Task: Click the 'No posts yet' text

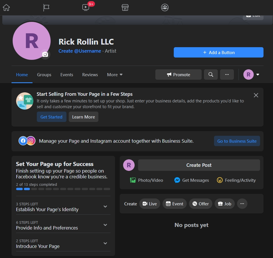Action: (x=192, y=225)
